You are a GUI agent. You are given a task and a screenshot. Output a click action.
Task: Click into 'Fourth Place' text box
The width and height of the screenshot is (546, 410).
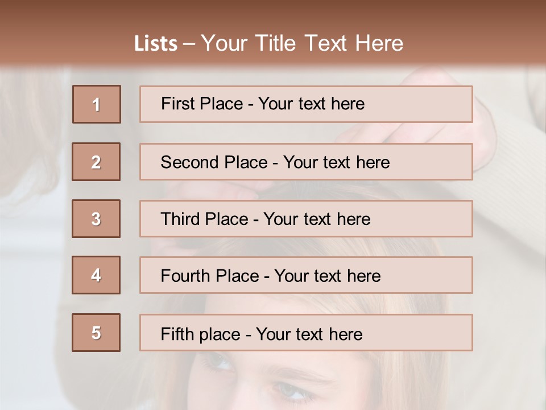point(306,275)
